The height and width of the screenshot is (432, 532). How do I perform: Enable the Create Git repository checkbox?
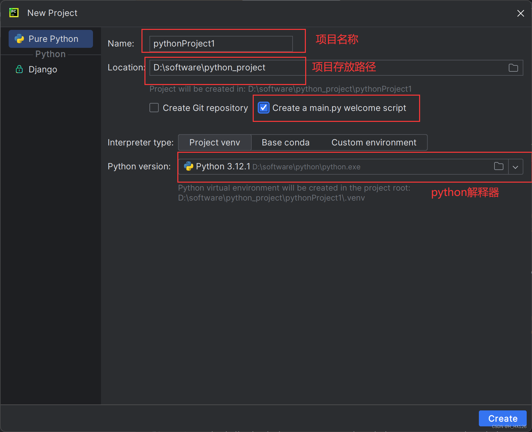[154, 108]
